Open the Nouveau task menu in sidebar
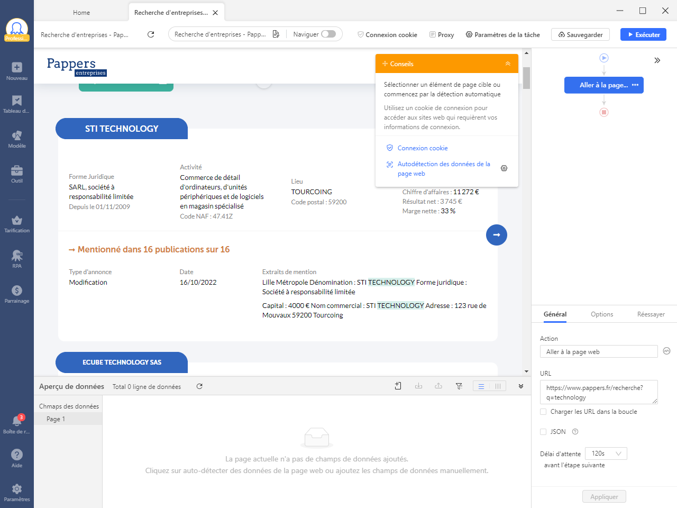677x508 pixels. [17, 71]
